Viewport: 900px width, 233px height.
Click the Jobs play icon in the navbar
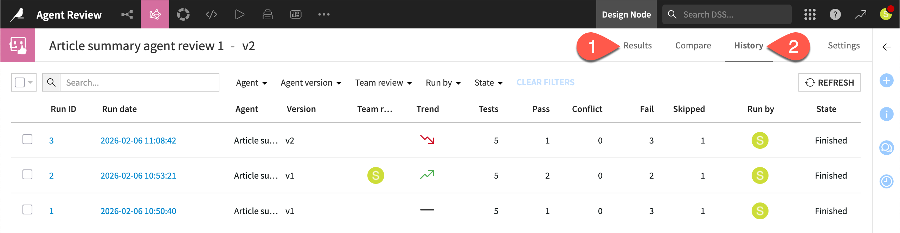coord(239,14)
